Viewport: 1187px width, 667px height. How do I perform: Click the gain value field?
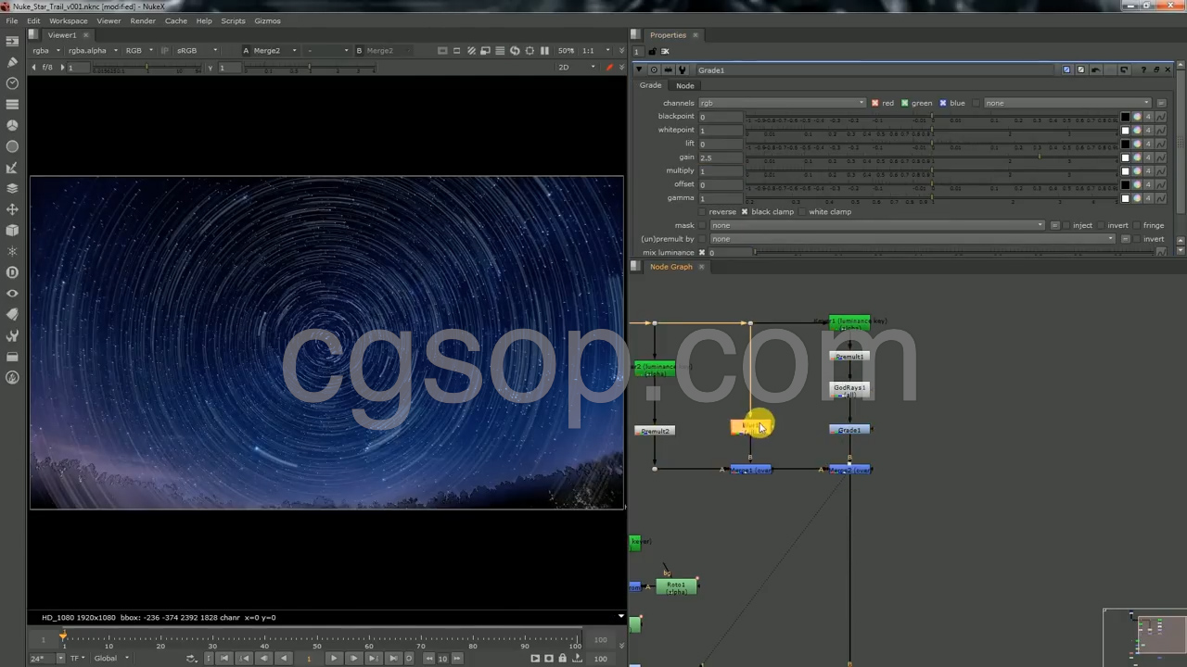click(721, 157)
